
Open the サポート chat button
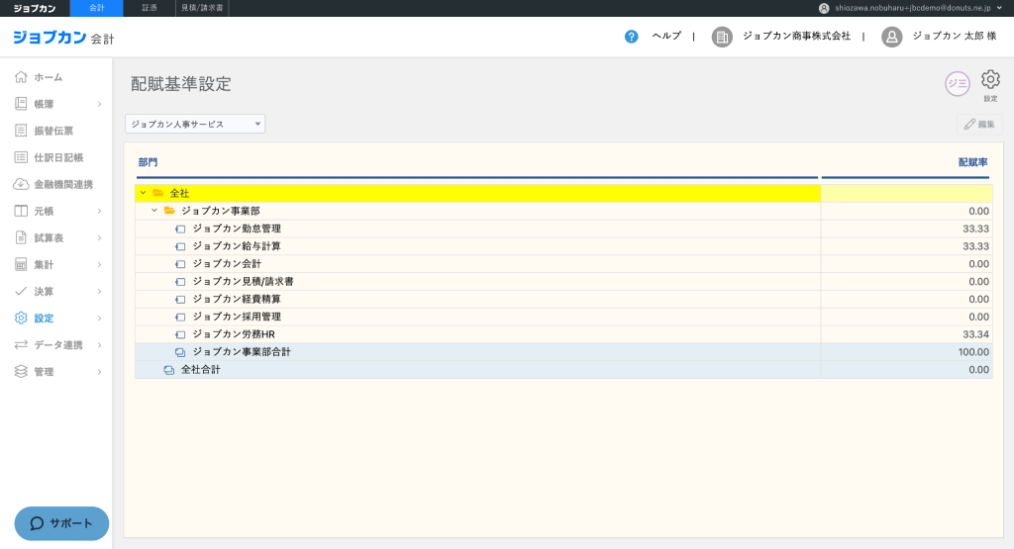61,523
